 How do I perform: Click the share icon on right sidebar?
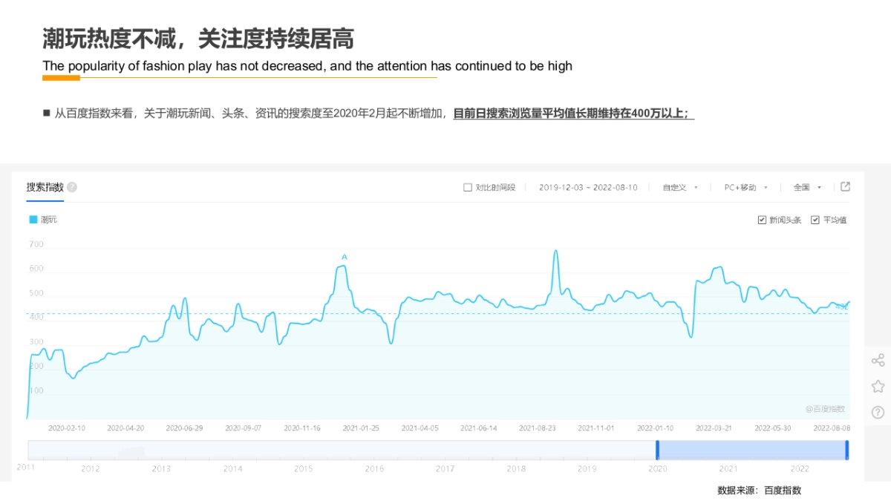pos(878,360)
